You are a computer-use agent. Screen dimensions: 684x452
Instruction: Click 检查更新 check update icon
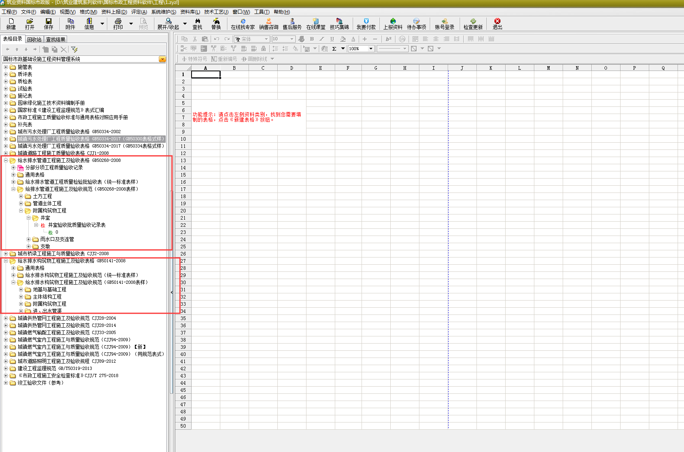tap(473, 24)
